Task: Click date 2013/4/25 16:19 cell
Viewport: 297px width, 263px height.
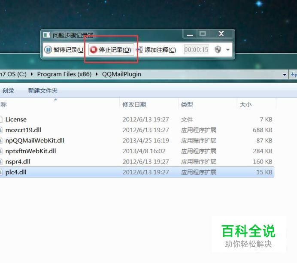Action: click(x=145, y=140)
